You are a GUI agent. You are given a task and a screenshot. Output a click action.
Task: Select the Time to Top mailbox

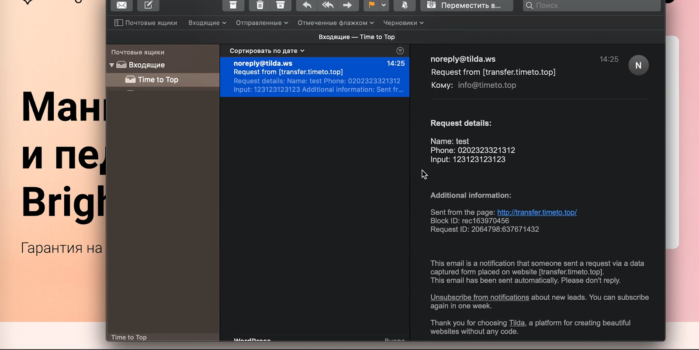(158, 80)
